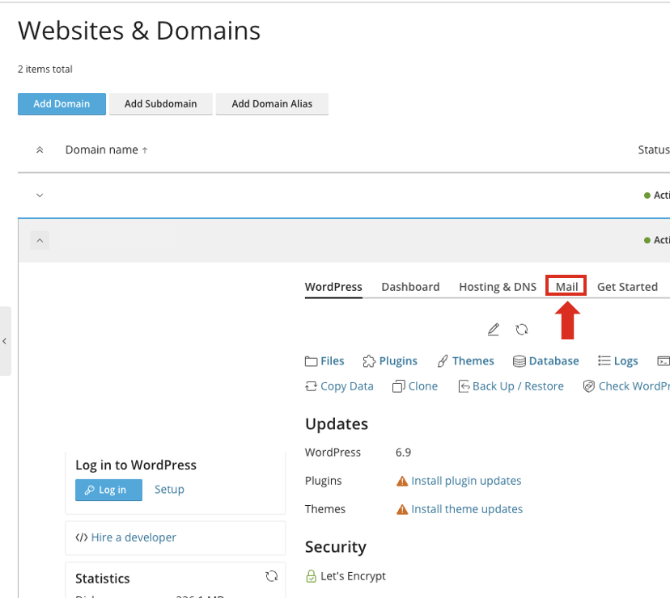Expand the first domain row
The height and width of the screenshot is (598, 670).
[x=40, y=196]
